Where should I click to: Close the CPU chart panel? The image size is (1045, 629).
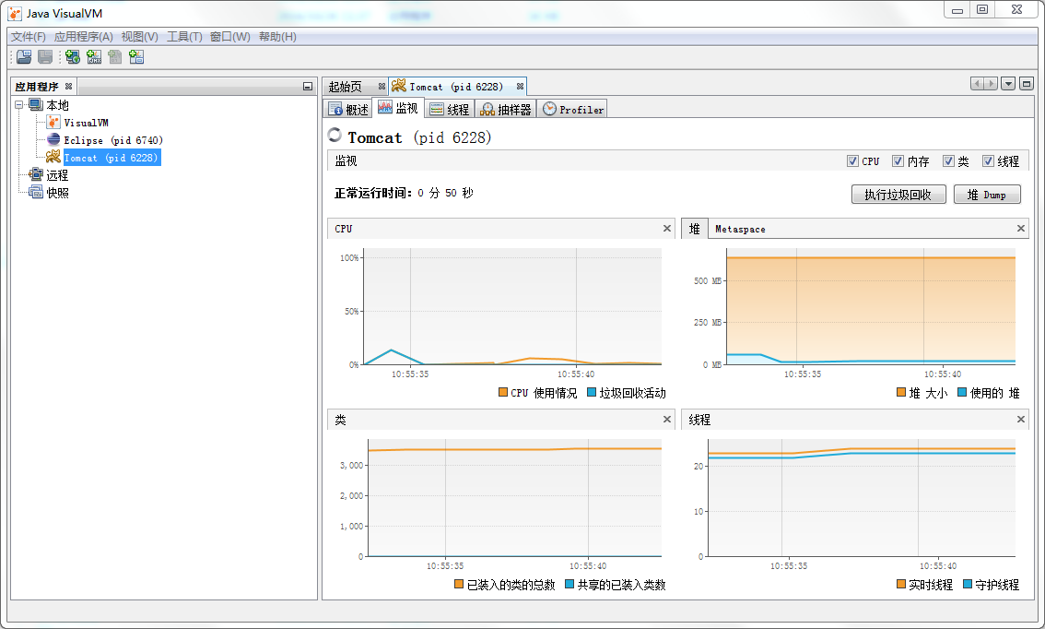tap(667, 228)
